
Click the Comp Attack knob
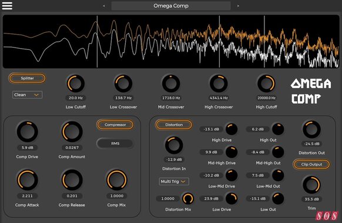coord(27,180)
